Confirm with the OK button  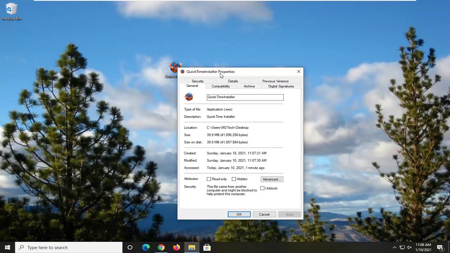(x=239, y=214)
